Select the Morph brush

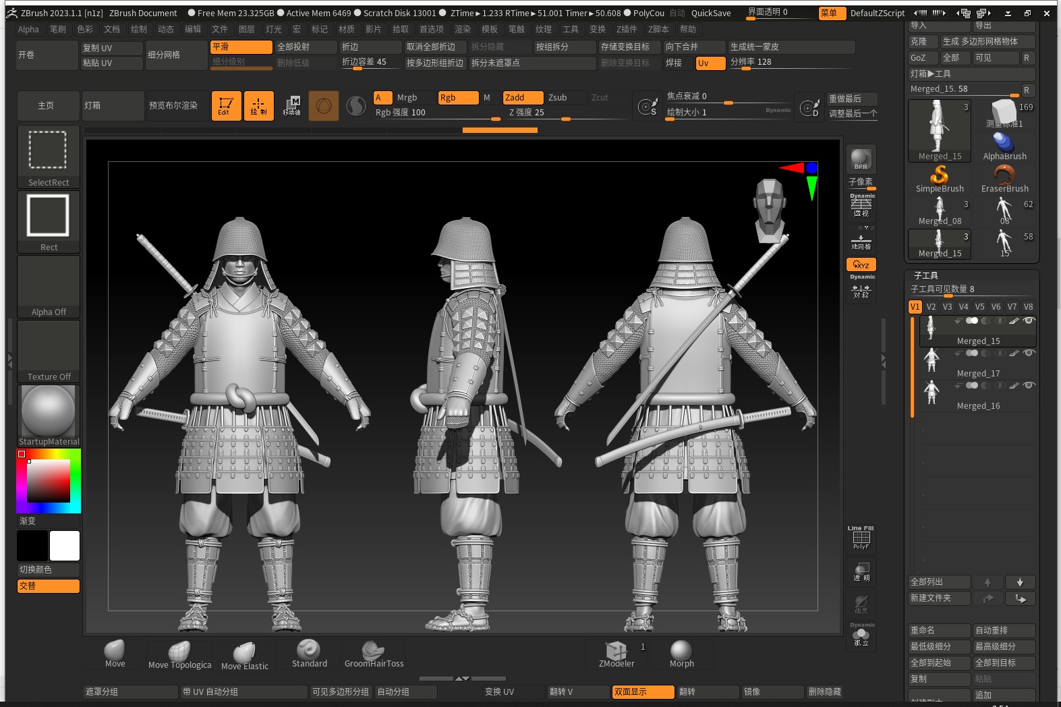click(x=681, y=654)
